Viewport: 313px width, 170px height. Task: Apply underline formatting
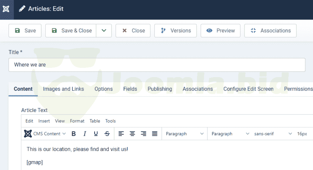96,134
